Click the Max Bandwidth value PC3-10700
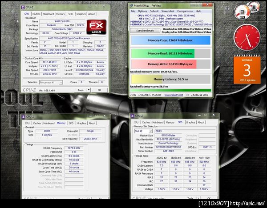267x208 pixels. tap(168, 139)
